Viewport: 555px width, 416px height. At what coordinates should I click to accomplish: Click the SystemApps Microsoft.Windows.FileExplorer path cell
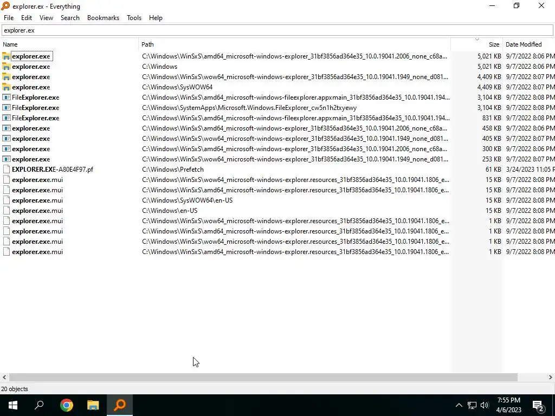249,108
